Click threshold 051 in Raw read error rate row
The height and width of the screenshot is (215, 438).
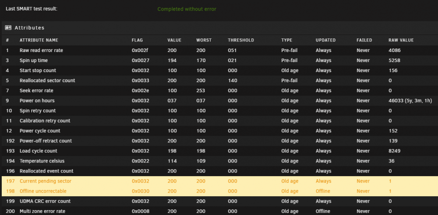coord(233,51)
